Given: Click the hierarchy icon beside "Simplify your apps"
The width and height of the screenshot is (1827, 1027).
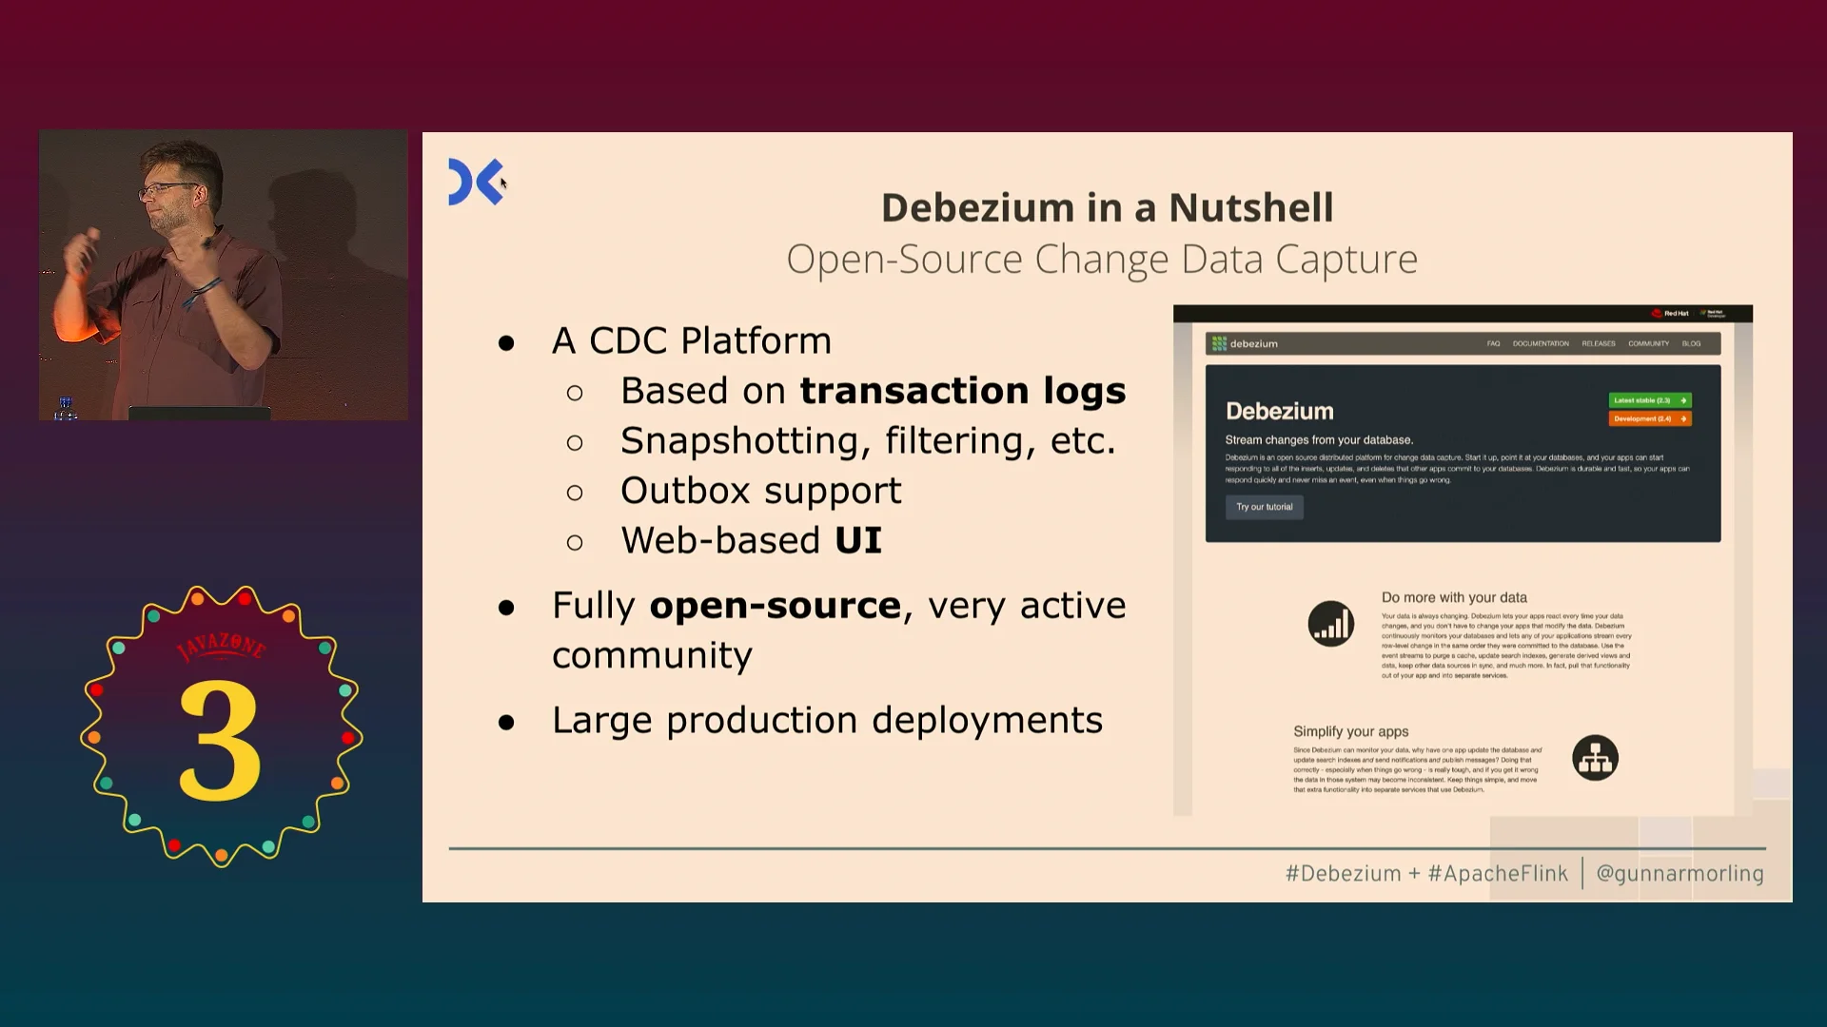Looking at the screenshot, I should [x=1595, y=758].
